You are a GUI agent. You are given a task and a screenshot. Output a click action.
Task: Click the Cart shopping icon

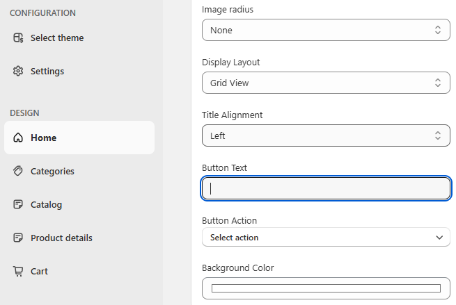(18, 271)
